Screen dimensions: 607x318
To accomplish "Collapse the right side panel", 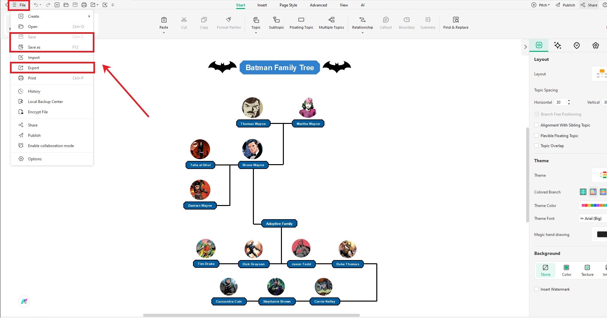I will (525, 47).
